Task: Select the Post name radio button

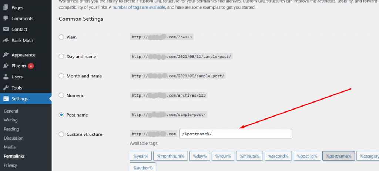Action: click(61, 115)
